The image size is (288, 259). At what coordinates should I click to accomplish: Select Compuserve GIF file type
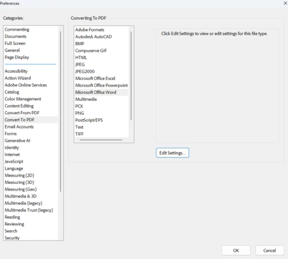pos(91,50)
